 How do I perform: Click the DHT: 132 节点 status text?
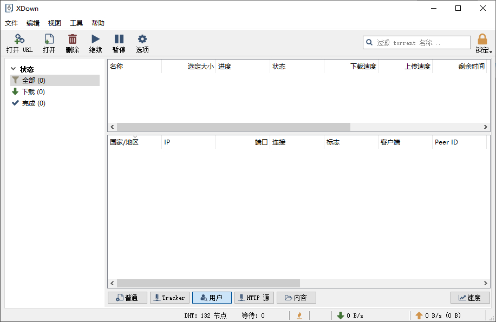pos(205,316)
